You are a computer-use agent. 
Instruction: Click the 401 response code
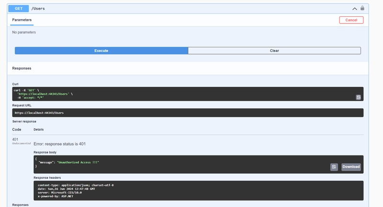click(x=16, y=139)
